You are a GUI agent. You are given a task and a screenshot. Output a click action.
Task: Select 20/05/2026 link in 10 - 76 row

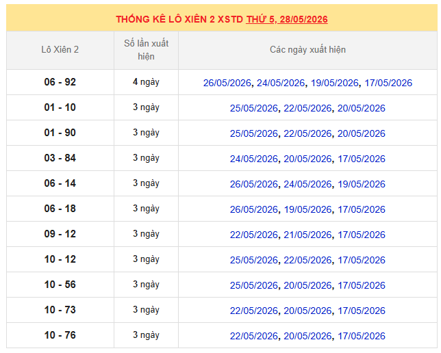(x=307, y=336)
